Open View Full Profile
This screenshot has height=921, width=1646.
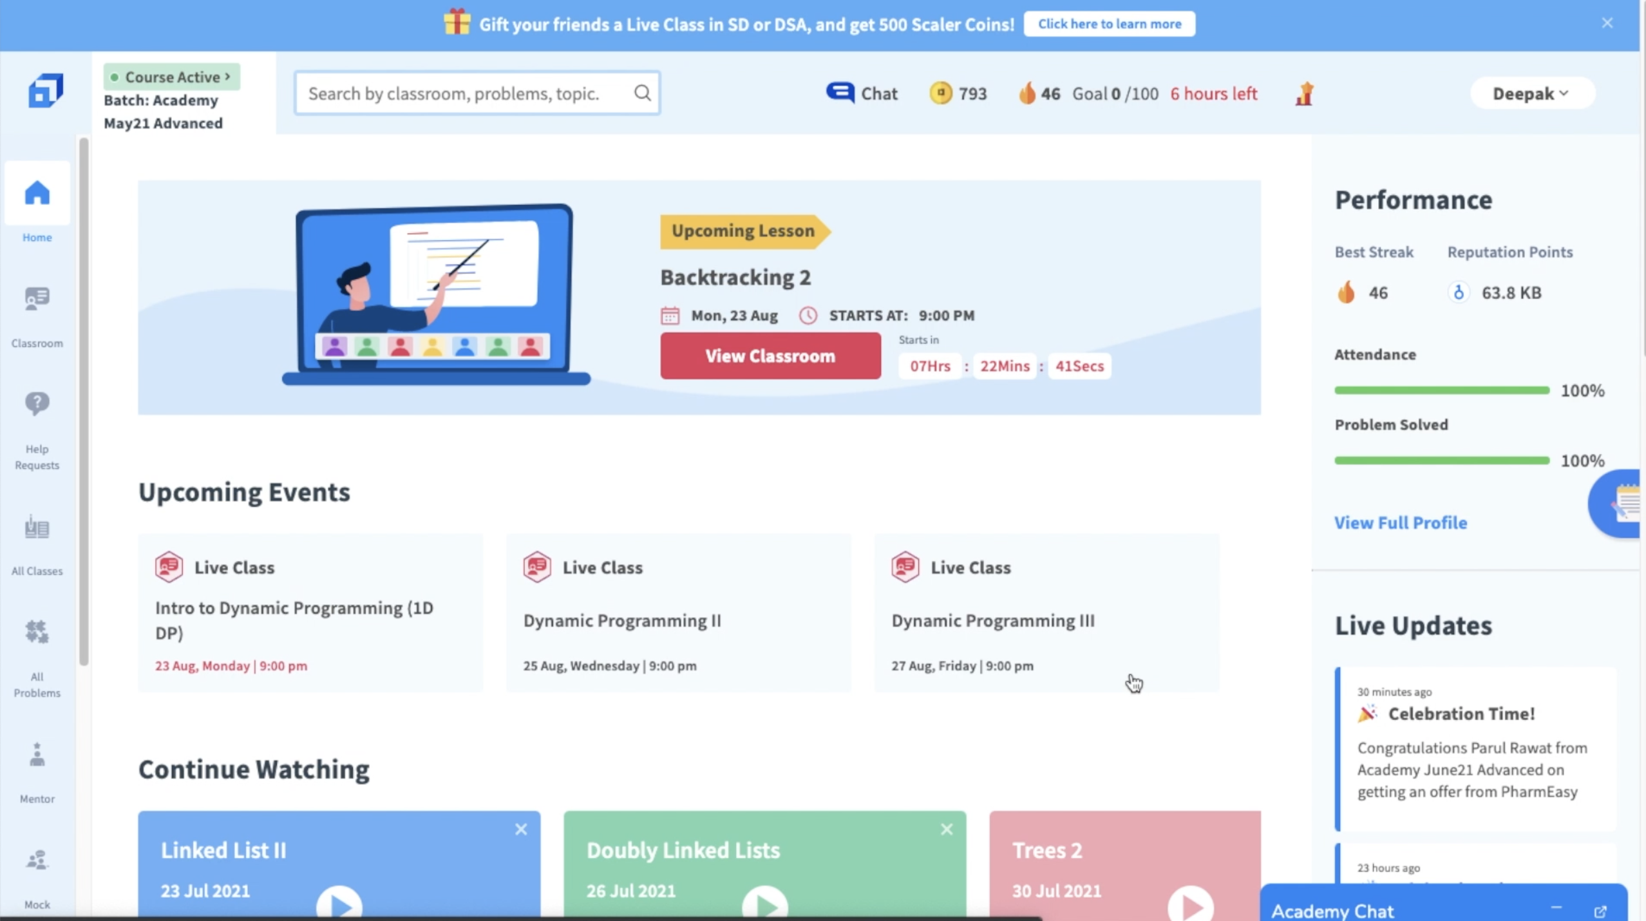click(x=1400, y=522)
